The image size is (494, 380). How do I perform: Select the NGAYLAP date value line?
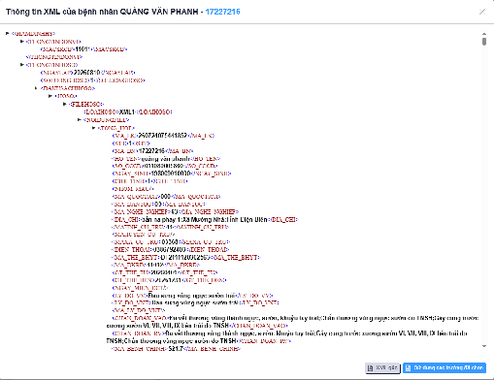pos(87,73)
